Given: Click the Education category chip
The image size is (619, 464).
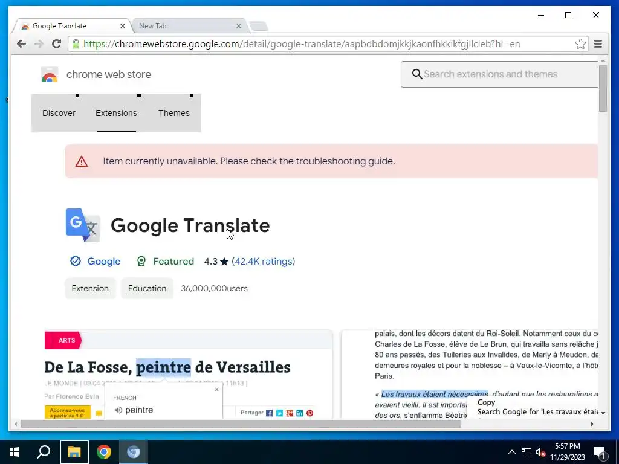Looking at the screenshot, I should pos(147,288).
